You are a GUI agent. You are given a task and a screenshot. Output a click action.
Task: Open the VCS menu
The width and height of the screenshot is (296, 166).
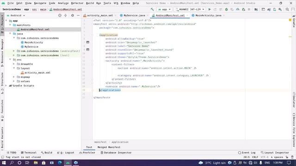(x=116, y=3)
